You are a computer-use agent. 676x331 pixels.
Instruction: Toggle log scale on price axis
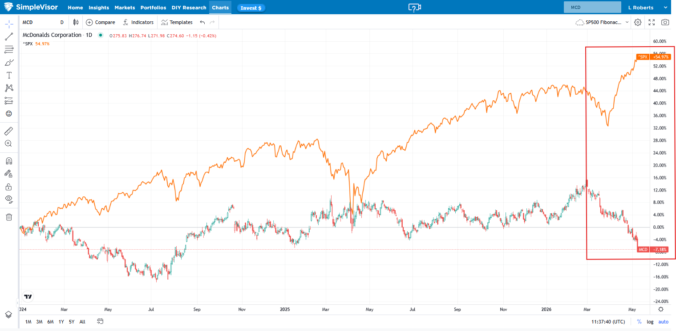tap(650, 322)
